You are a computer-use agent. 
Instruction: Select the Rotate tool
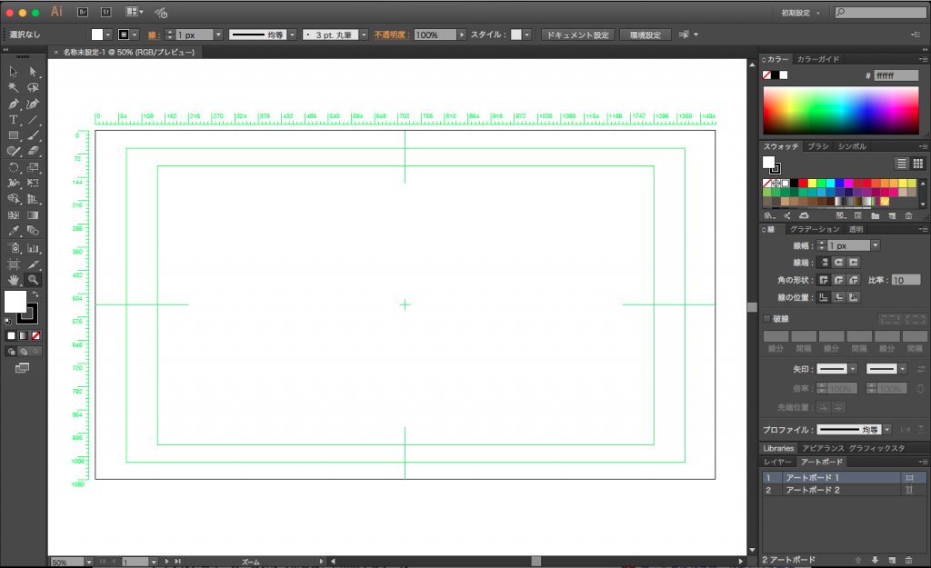tap(13, 167)
